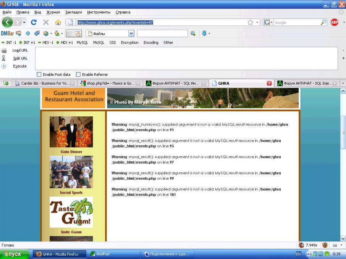Click Load URL in HackBar
This screenshot has height=259, width=346.
[20, 50]
